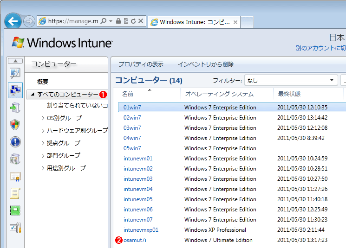Viewport: 346px width, 248px height.
Task: Open the Policy scroll icon
Action: tap(15, 193)
